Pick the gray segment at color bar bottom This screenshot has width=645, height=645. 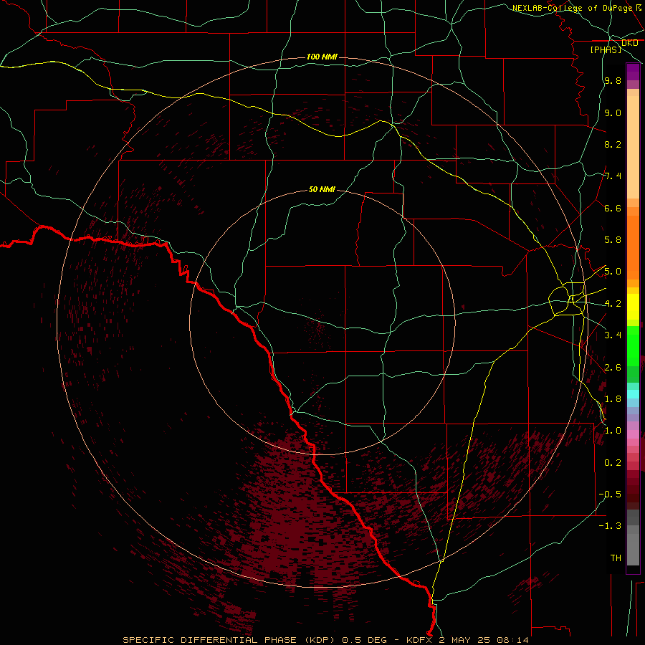[x=633, y=549]
